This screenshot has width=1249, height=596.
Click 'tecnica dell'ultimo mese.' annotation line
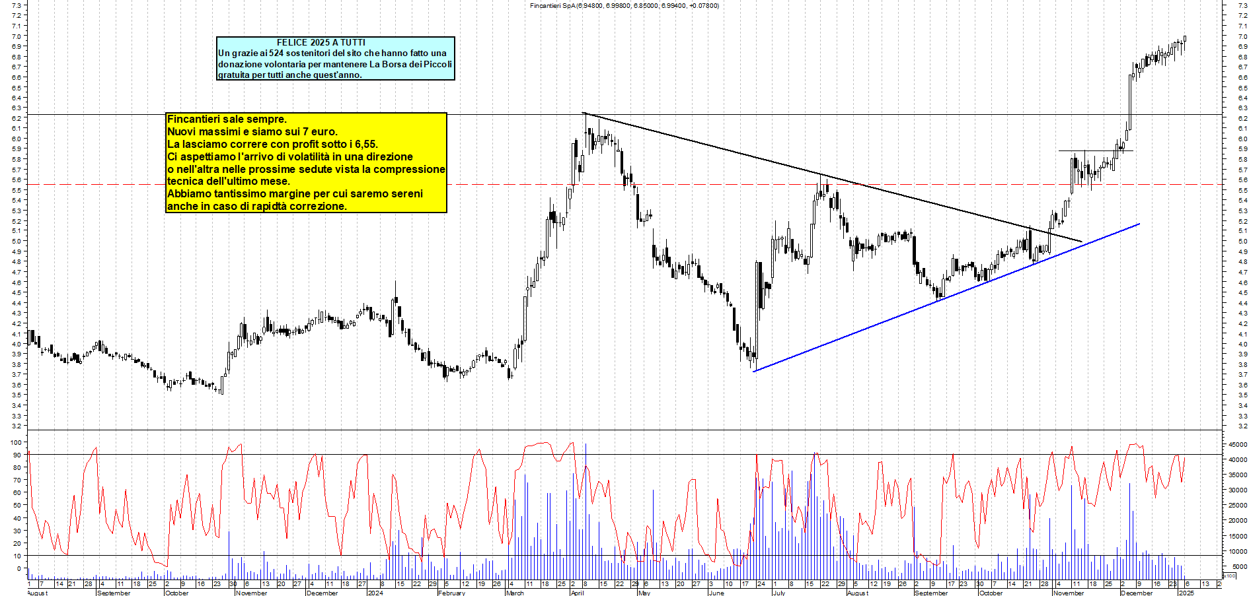(228, 182)
